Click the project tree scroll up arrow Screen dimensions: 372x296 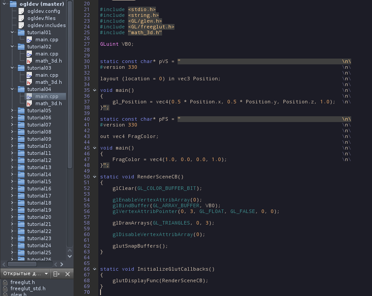click(x=70, y=250)
